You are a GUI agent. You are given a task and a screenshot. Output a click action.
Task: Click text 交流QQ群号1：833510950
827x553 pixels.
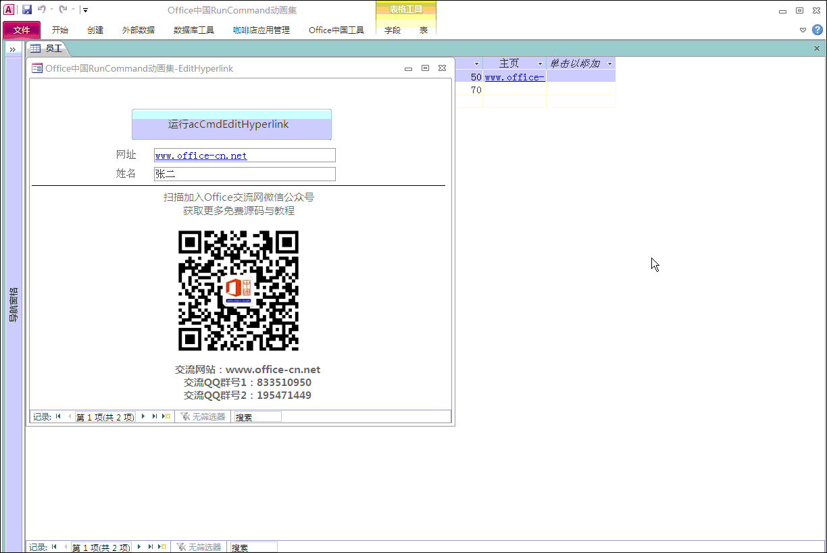[x=248, y=383]
